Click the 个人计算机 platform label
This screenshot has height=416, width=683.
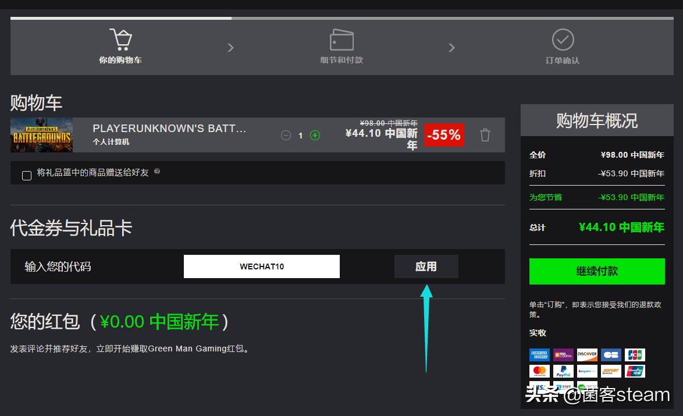(111, 142)
